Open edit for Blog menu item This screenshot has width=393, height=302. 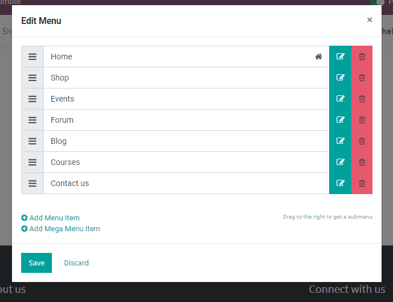point(340,141)
